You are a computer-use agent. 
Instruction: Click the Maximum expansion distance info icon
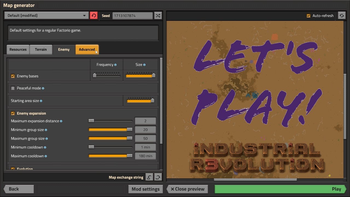pyautogui.click(x=61, y=121)
